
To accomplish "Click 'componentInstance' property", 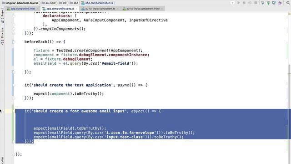I will coord(128,55).
